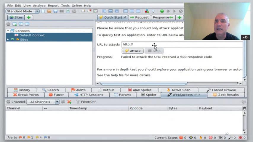Click the Open Session folder icon
The image size is (253, 142).
49,11
